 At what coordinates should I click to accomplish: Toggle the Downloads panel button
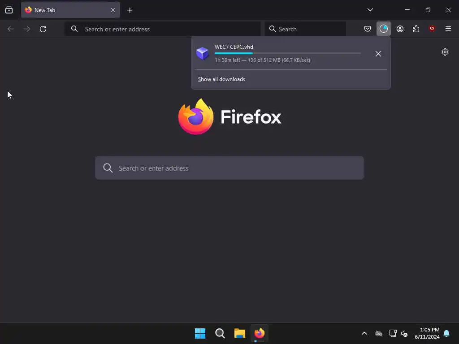point(384,29)
